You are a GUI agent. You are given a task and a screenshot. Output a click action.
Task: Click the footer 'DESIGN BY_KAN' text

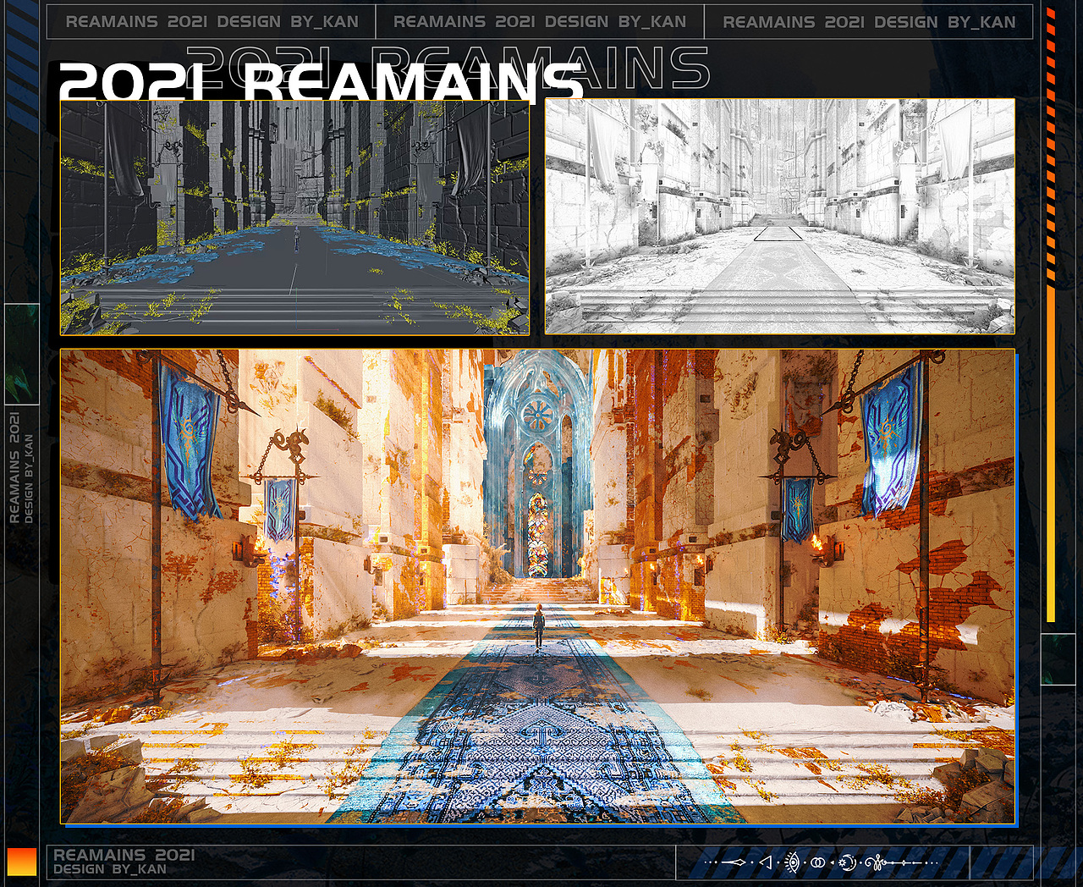tap(110, 869)
